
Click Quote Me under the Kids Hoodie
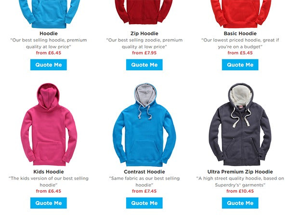click(x=49, y=203)
